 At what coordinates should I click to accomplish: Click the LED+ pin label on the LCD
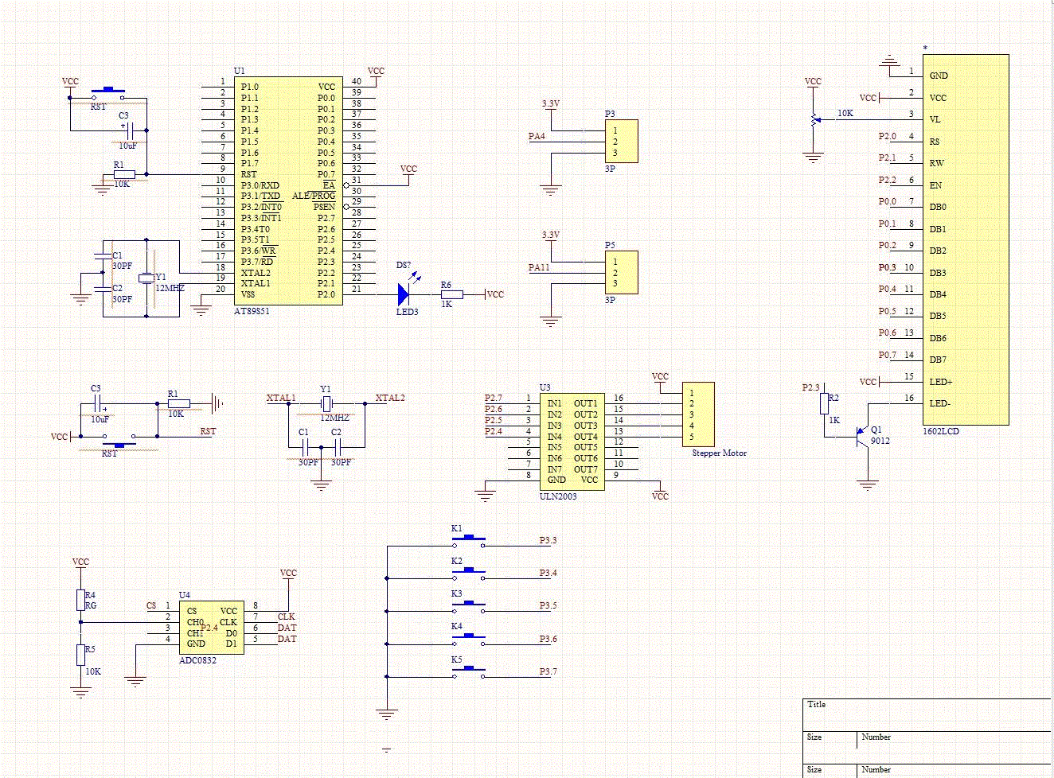tap(941, 382)
